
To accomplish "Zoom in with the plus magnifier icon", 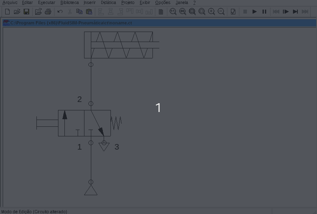I will click(211, 12).
